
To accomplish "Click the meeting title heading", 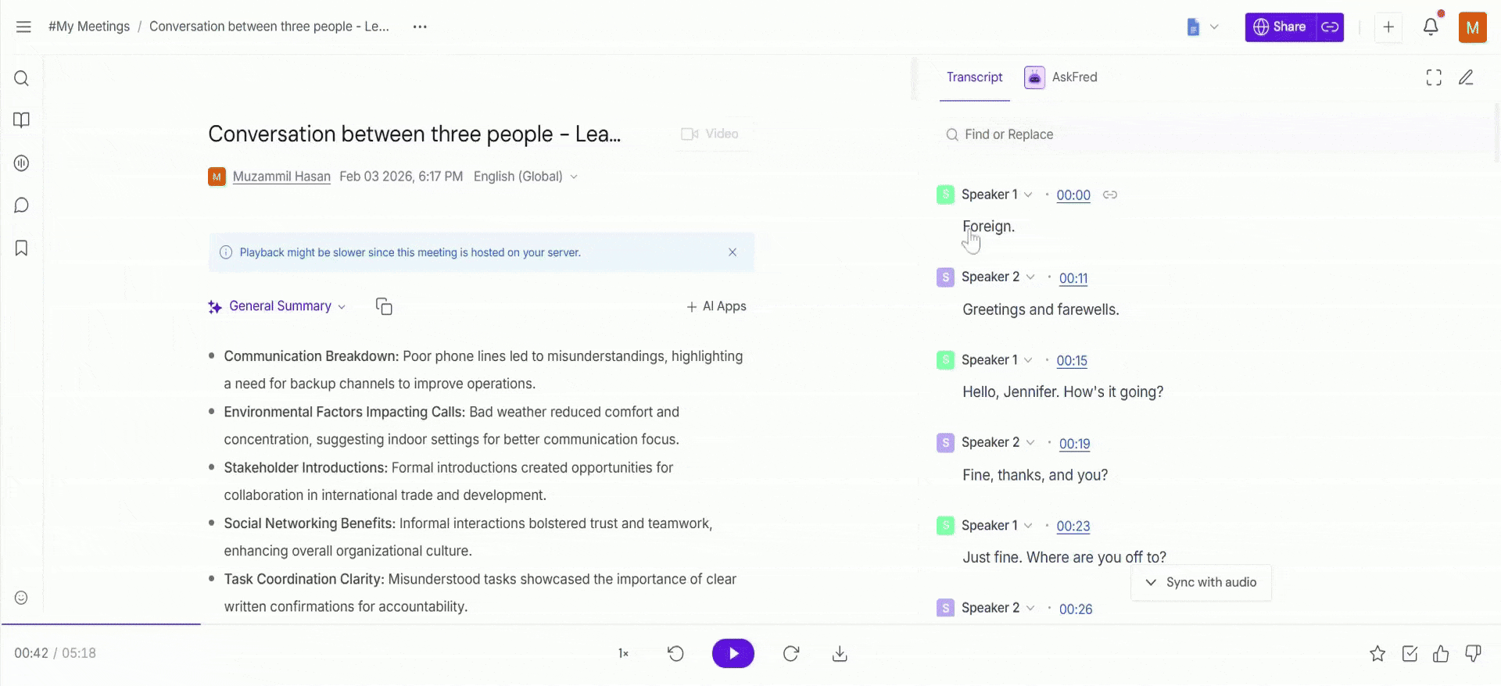I will (x=414, y=134).
